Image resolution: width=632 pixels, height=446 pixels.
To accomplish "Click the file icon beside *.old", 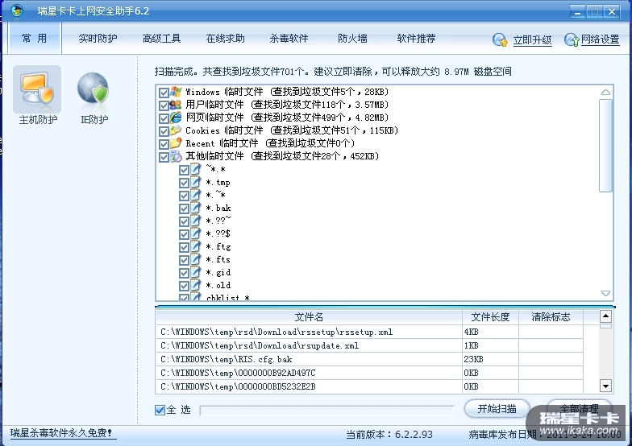I will point(195,285).
